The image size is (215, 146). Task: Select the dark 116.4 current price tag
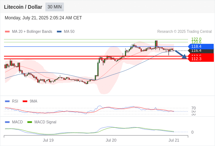(201, 51)
